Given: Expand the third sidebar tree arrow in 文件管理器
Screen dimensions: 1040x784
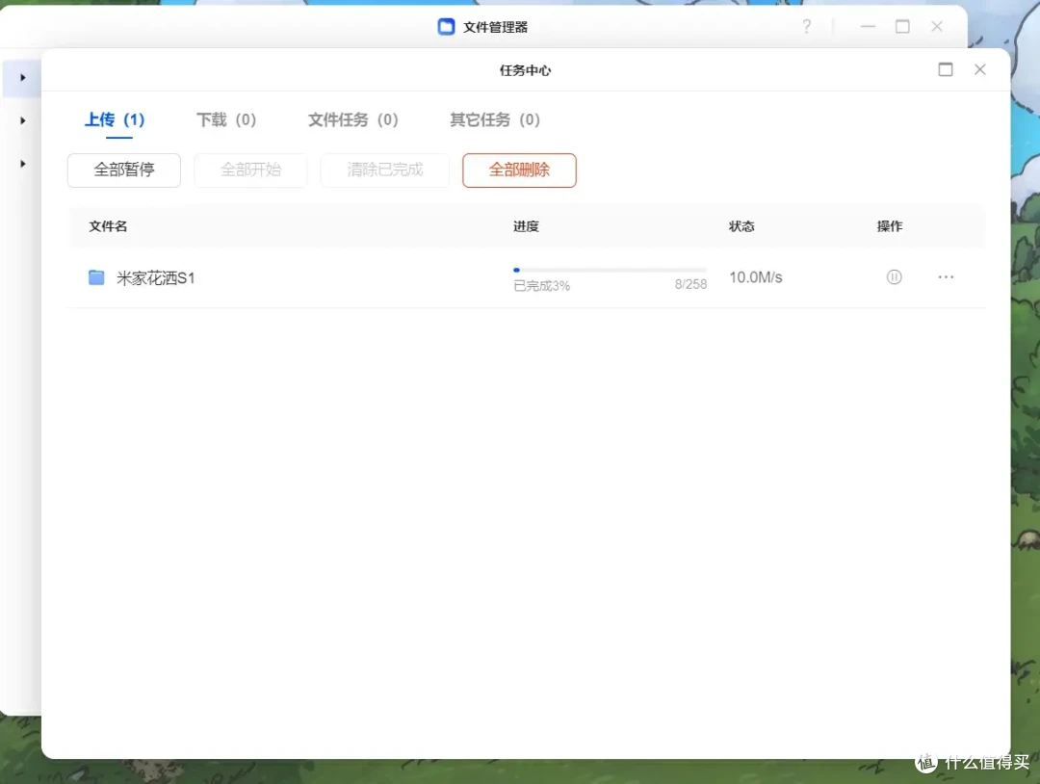Looking at the screenshot, I should point(22,164).
